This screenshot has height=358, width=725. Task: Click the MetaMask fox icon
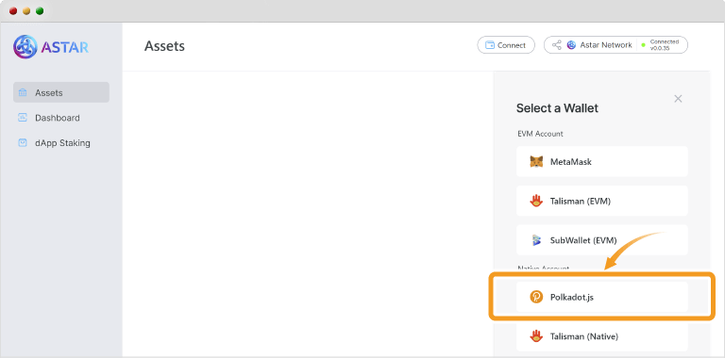coord(536,162)
